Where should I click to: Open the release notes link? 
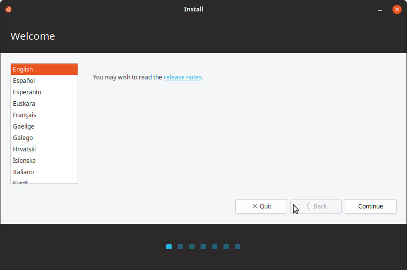[183, 77]
